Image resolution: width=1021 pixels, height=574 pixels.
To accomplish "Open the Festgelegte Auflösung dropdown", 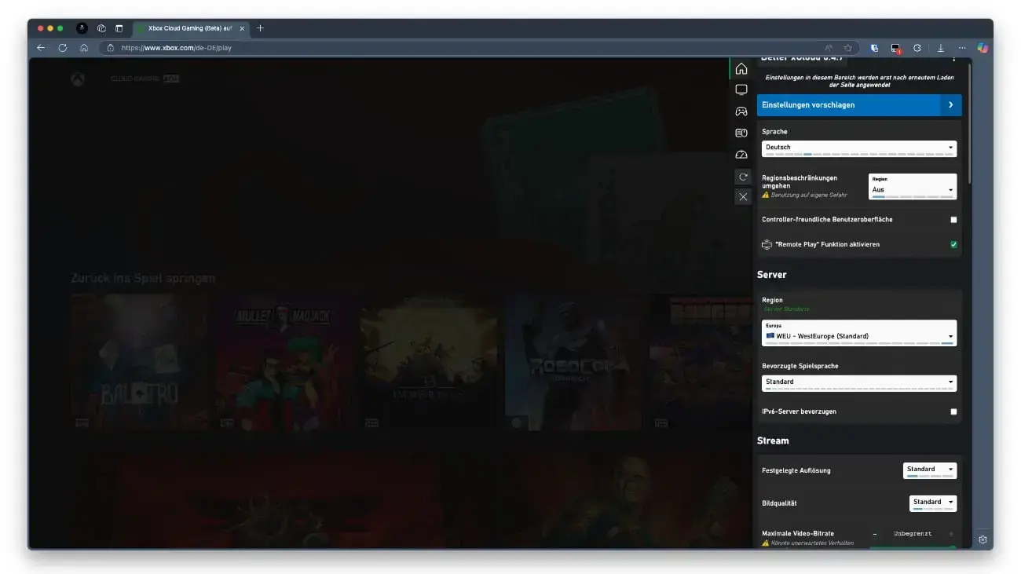I will [x=930, y=470].
